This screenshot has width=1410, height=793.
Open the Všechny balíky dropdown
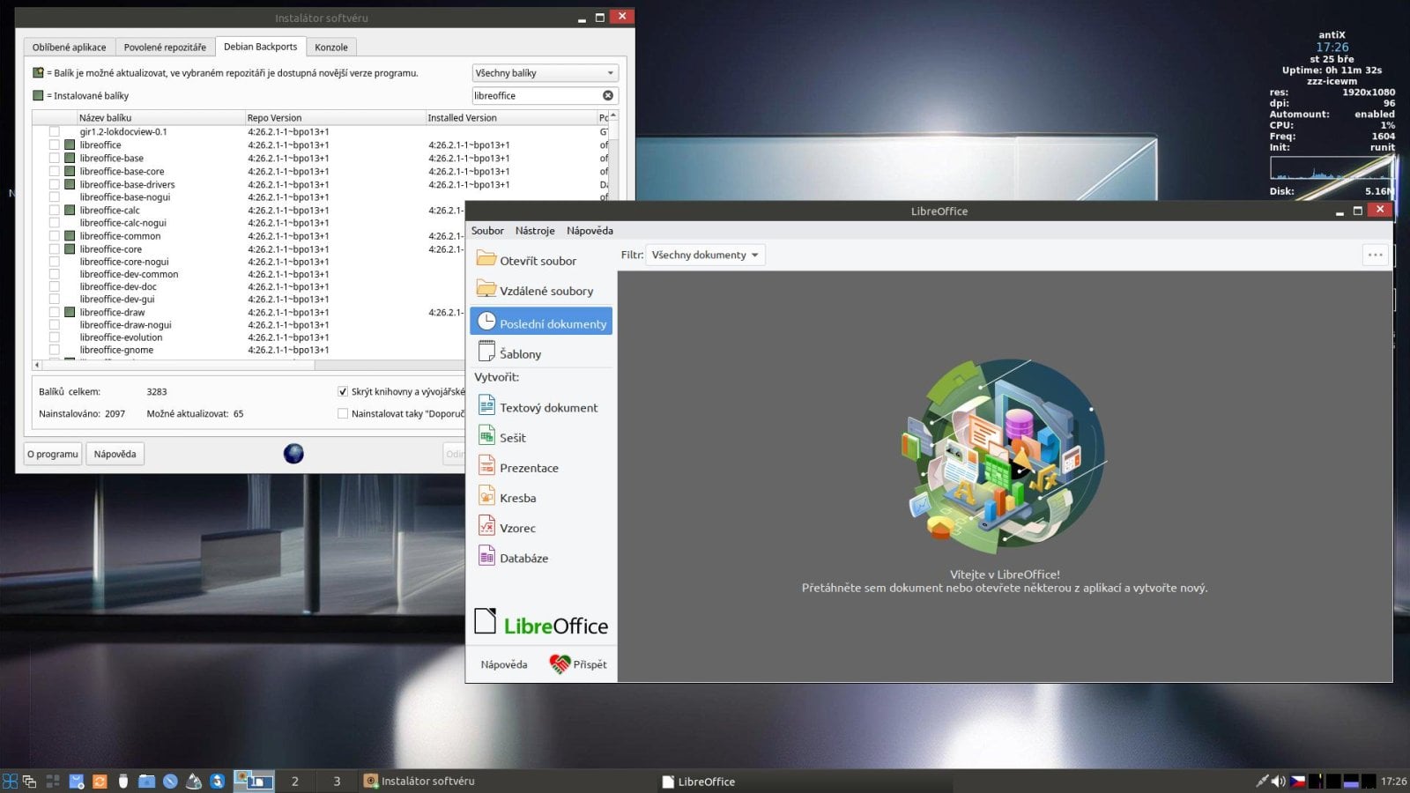click(x=545, y=73)
